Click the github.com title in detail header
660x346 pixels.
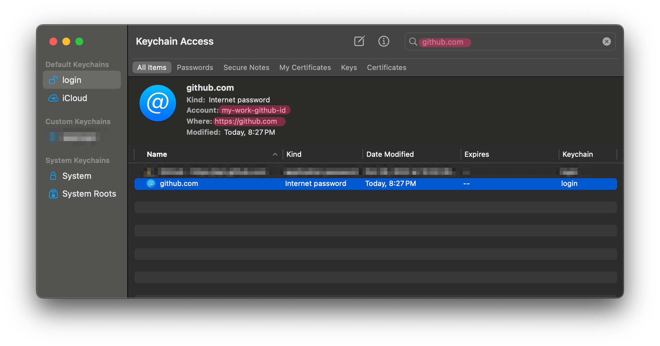pos(210,88)
